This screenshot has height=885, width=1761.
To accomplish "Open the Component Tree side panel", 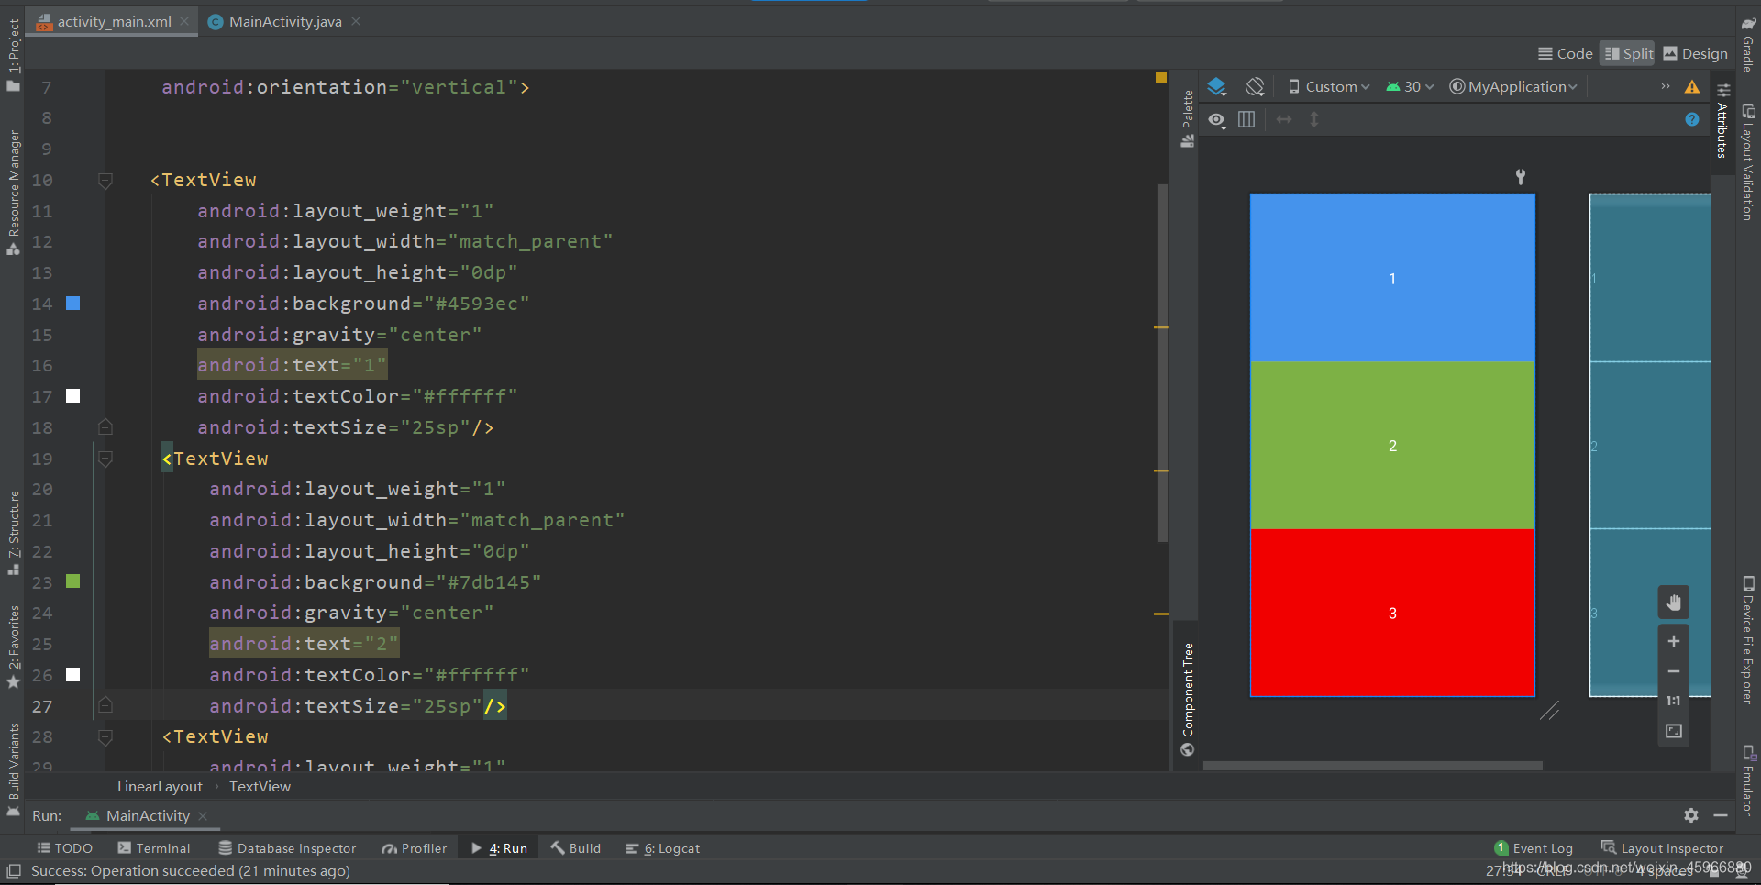I will click(1188, 699).
